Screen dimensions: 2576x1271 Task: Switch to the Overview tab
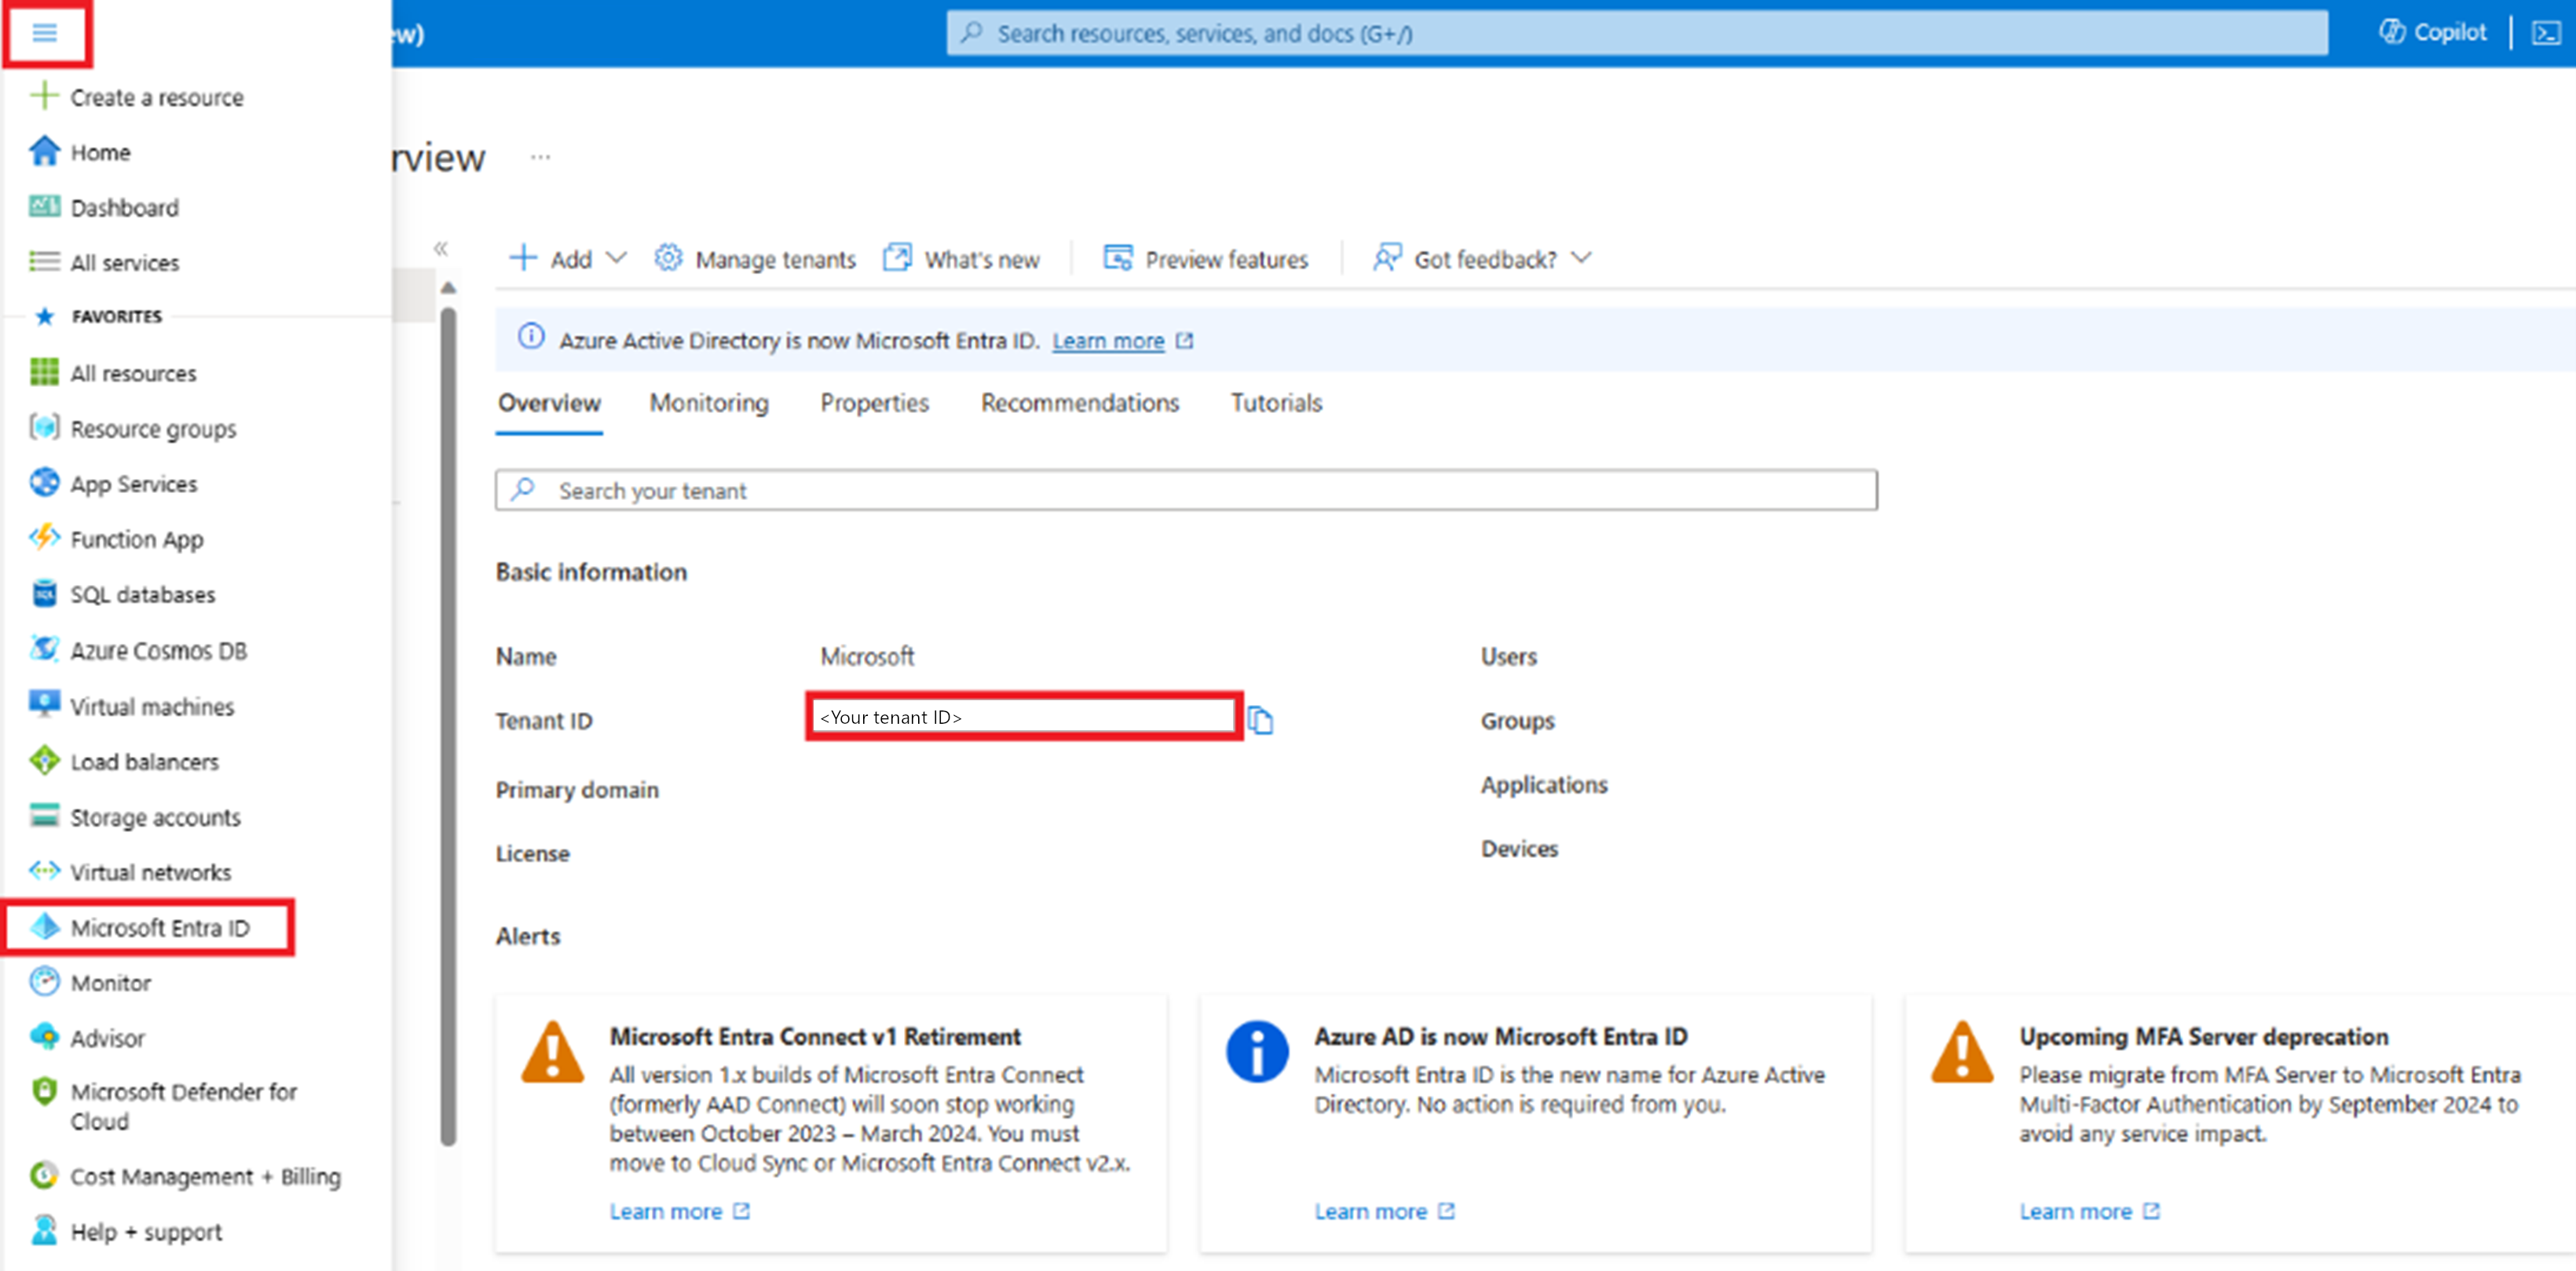click(x=549, y=403)
